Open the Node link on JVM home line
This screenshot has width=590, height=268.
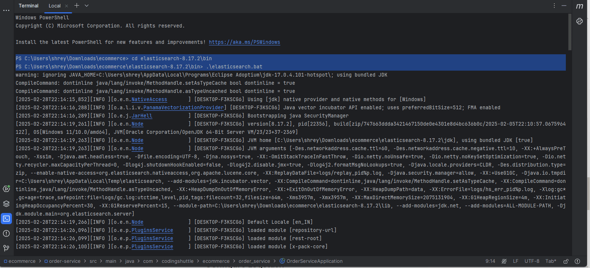click(x=138, y=140)
